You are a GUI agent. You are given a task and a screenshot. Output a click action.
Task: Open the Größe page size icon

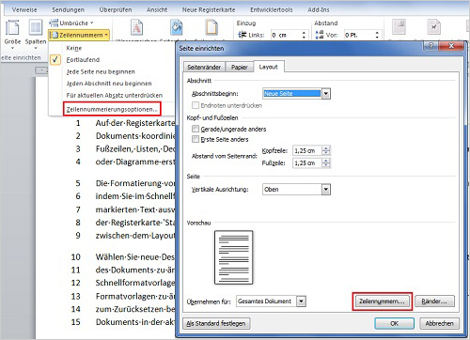tap(12, 27)
